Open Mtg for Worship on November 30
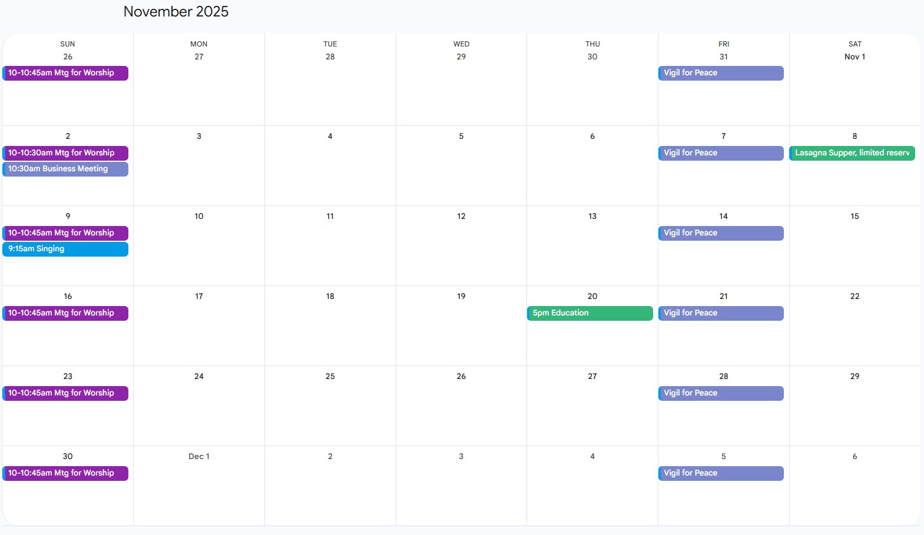 pos(65,473)
